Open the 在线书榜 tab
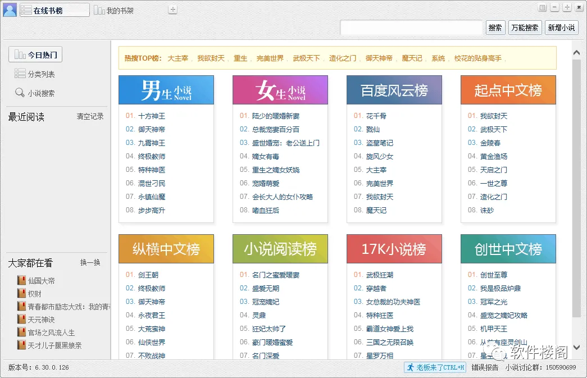 [54, 10]
